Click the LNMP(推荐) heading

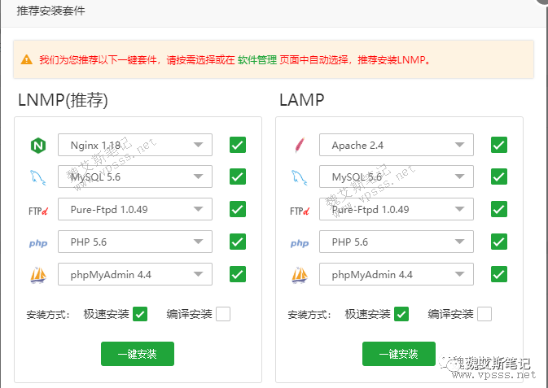click(63, 100)
